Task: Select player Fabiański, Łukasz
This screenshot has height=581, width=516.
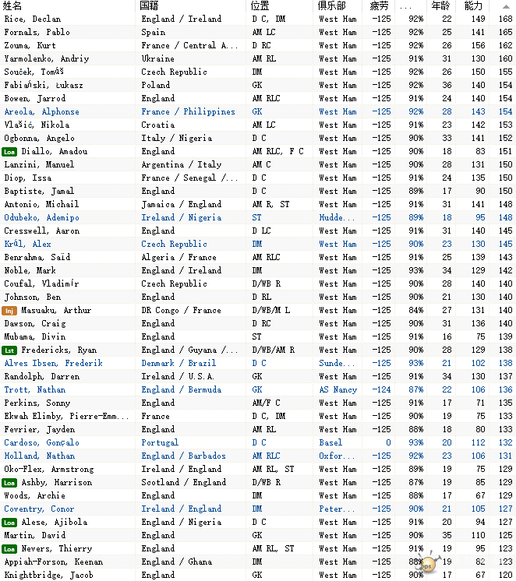Action: tap(44, 85)
